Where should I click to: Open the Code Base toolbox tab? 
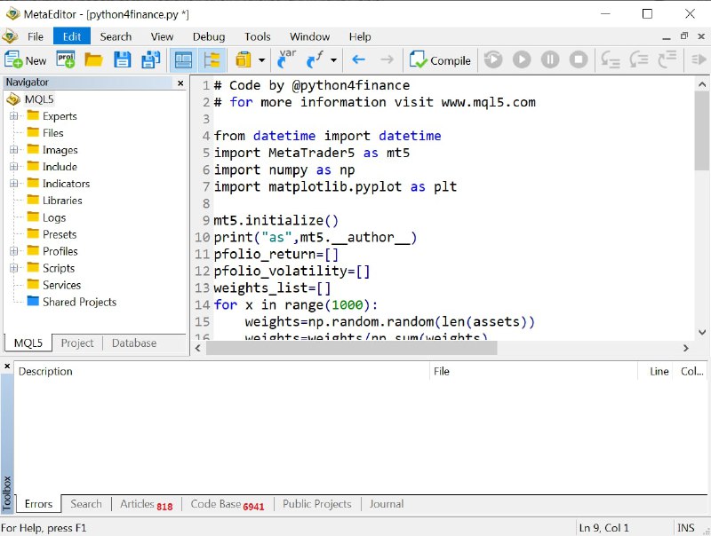click(x=228, y=504)
